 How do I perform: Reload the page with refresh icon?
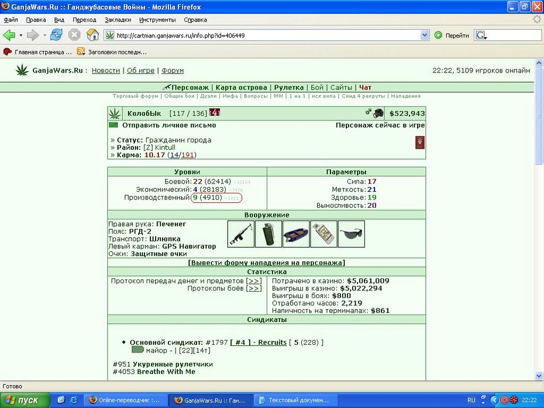click(56, 35)
